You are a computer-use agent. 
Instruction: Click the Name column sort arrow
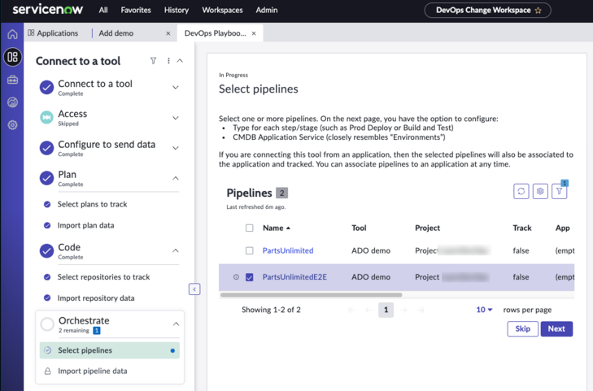[x=289, y=228]
